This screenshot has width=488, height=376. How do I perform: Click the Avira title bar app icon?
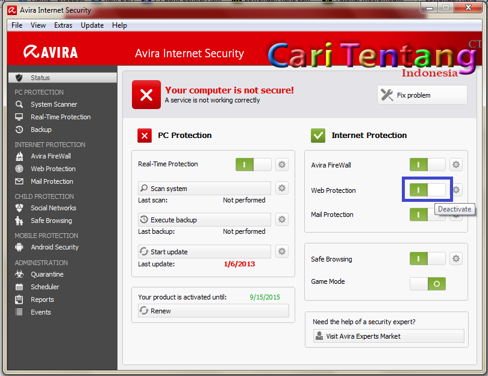click(12, 11)
